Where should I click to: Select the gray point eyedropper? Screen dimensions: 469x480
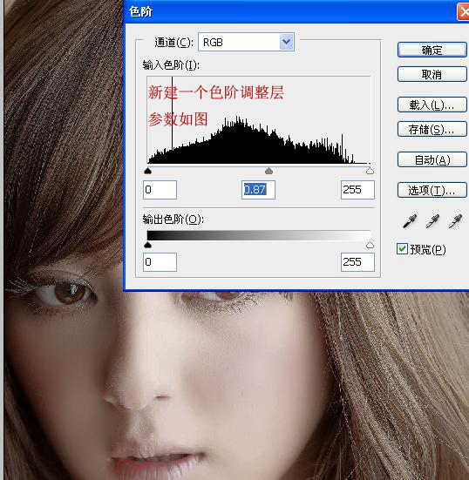(432, 221)
